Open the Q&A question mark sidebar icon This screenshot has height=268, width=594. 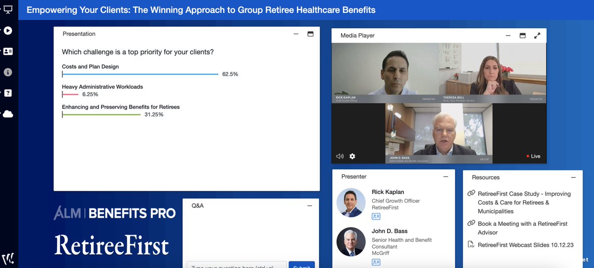coord(8,93)
